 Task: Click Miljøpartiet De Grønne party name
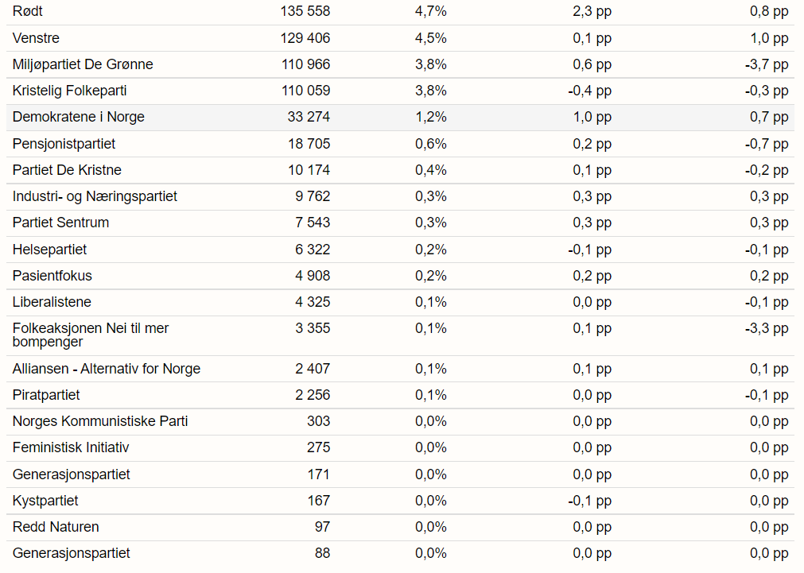tap(83, 64)
